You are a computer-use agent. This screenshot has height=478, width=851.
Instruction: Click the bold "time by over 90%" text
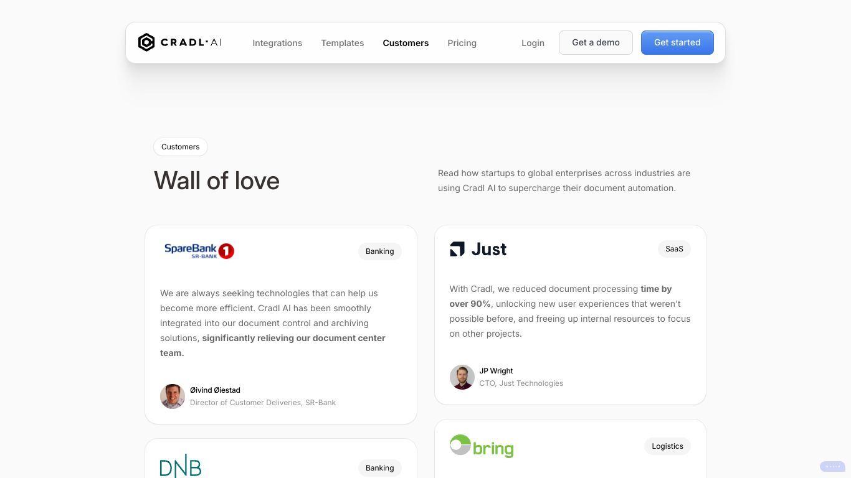pos(561,296)
